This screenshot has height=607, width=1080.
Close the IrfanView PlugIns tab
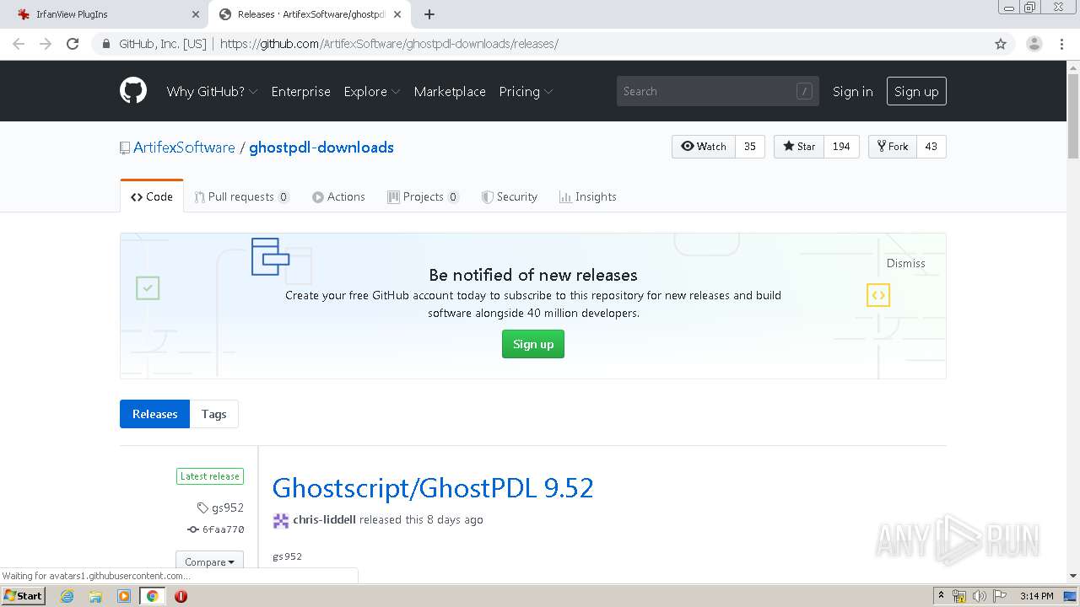(196, 14)
